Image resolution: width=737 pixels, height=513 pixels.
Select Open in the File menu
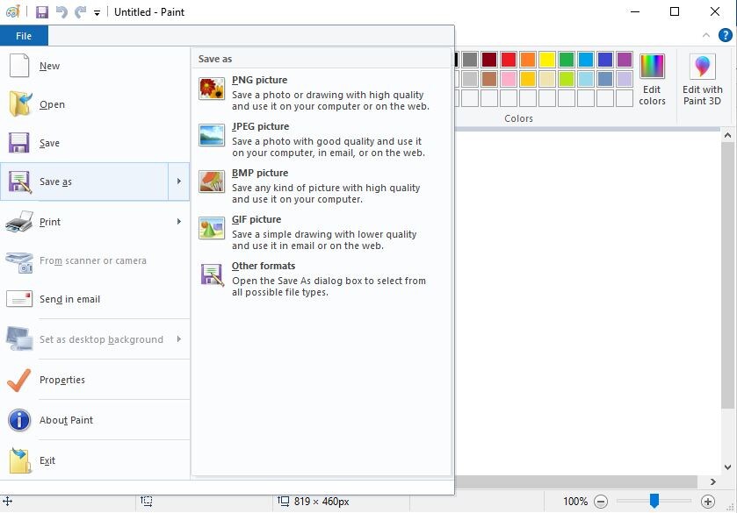(94, 104)
